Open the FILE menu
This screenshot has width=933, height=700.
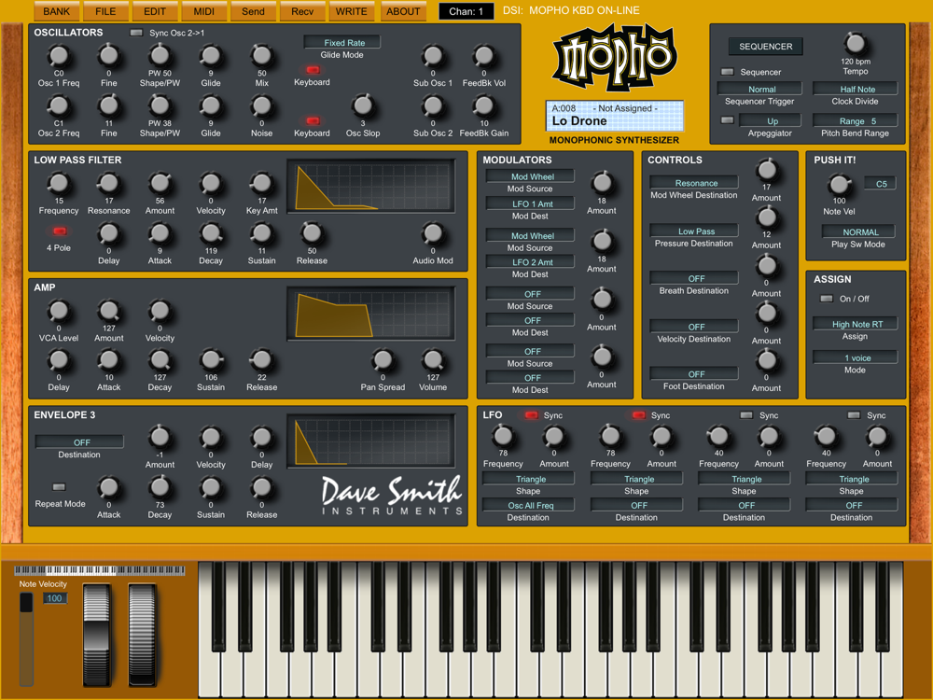(106, 11)
